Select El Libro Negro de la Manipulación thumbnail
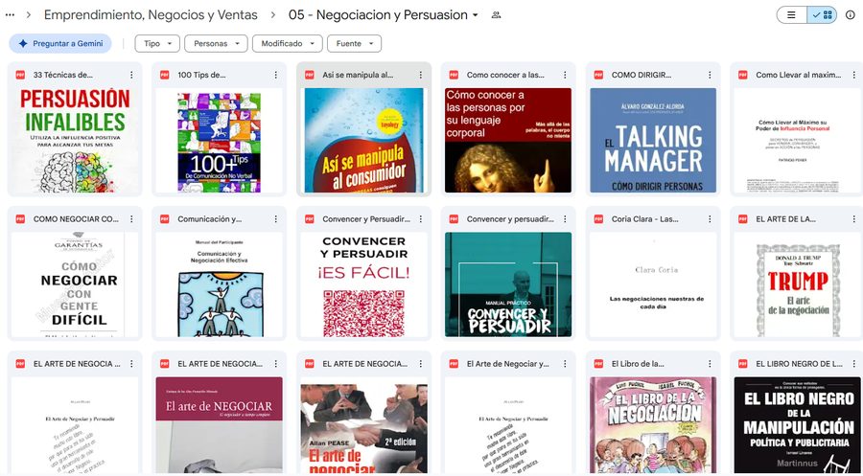Image resolution: width=863 pixels, height=476 pixels. [797, 424]
